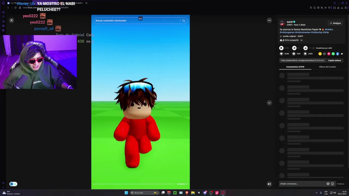Click the Publicar button
Image resolution: width=349 pixels, height=196 pixels.
click(x=341, y=184)
